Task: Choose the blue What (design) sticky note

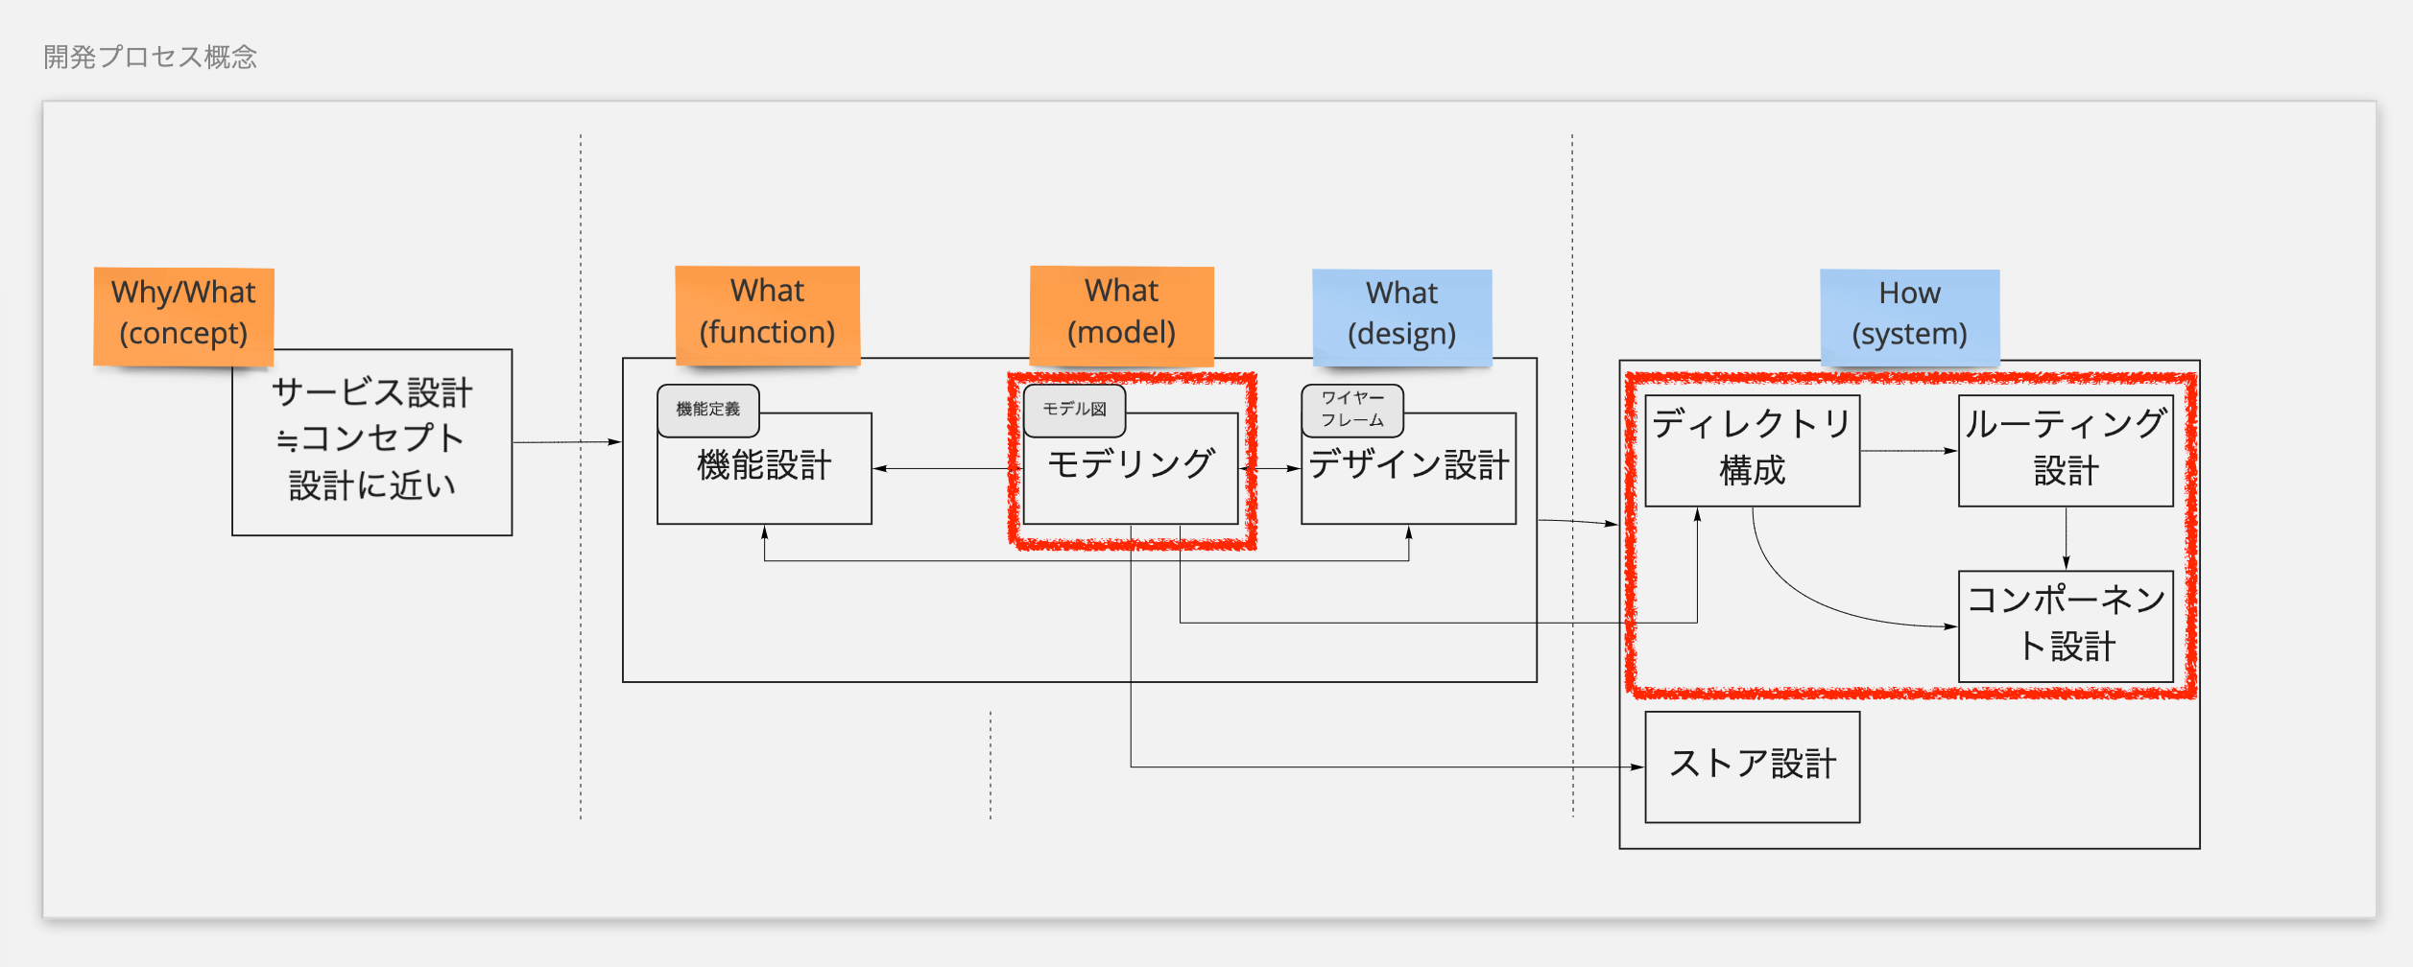Action: coord(1401,315)
